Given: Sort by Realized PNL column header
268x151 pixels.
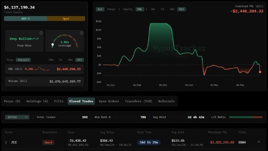Looking at the screenshot, I should pyautogui.click(x=218, y=132).
